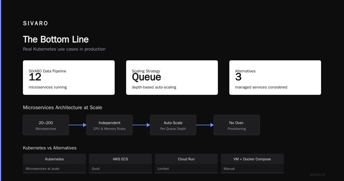Select the heading The Bottom Line
This screenshot has height=181, width=344.
56,39
